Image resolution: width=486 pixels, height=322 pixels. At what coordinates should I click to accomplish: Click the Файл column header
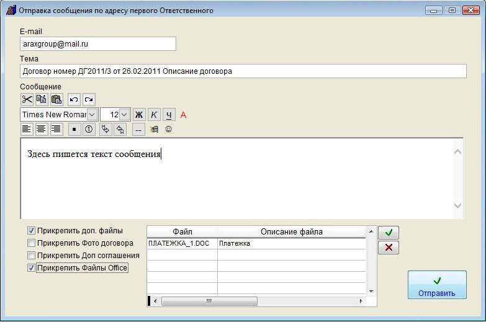[x=182, y=232]
